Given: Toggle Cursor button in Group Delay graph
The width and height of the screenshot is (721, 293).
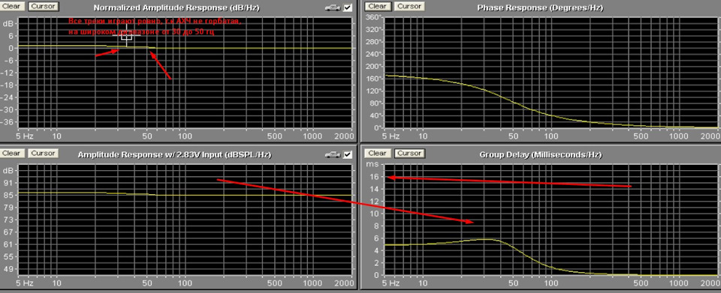Looking at the screenshot, I should pyautogui.click(x=409, y=153).
